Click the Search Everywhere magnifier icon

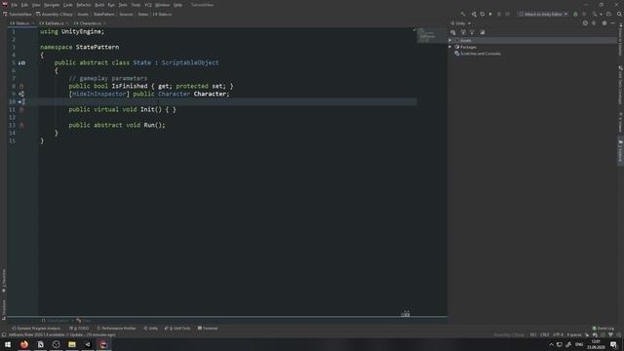(619, 14)
